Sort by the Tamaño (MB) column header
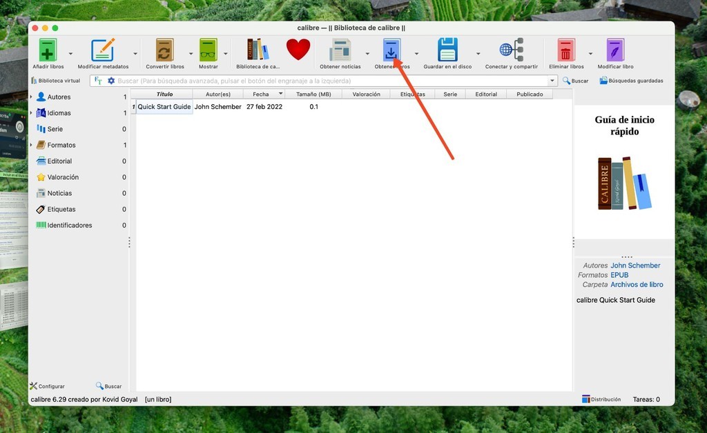Screen dimensions: 707x433 point(313,94)
